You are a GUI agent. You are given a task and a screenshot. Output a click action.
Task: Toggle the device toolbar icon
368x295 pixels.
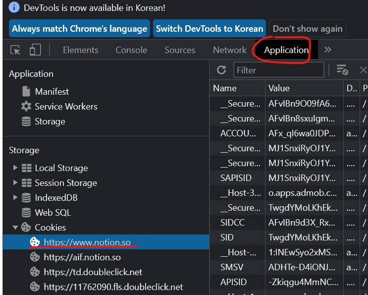pyautogui.click(x=35, y=50)
